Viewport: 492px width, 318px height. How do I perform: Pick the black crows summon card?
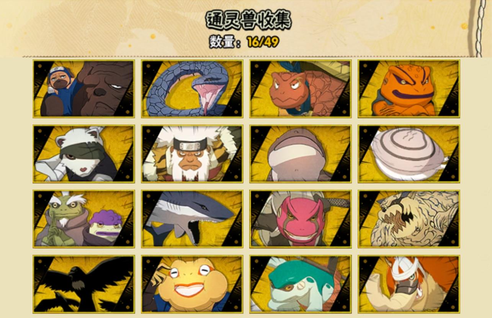[x=83, y=284]
